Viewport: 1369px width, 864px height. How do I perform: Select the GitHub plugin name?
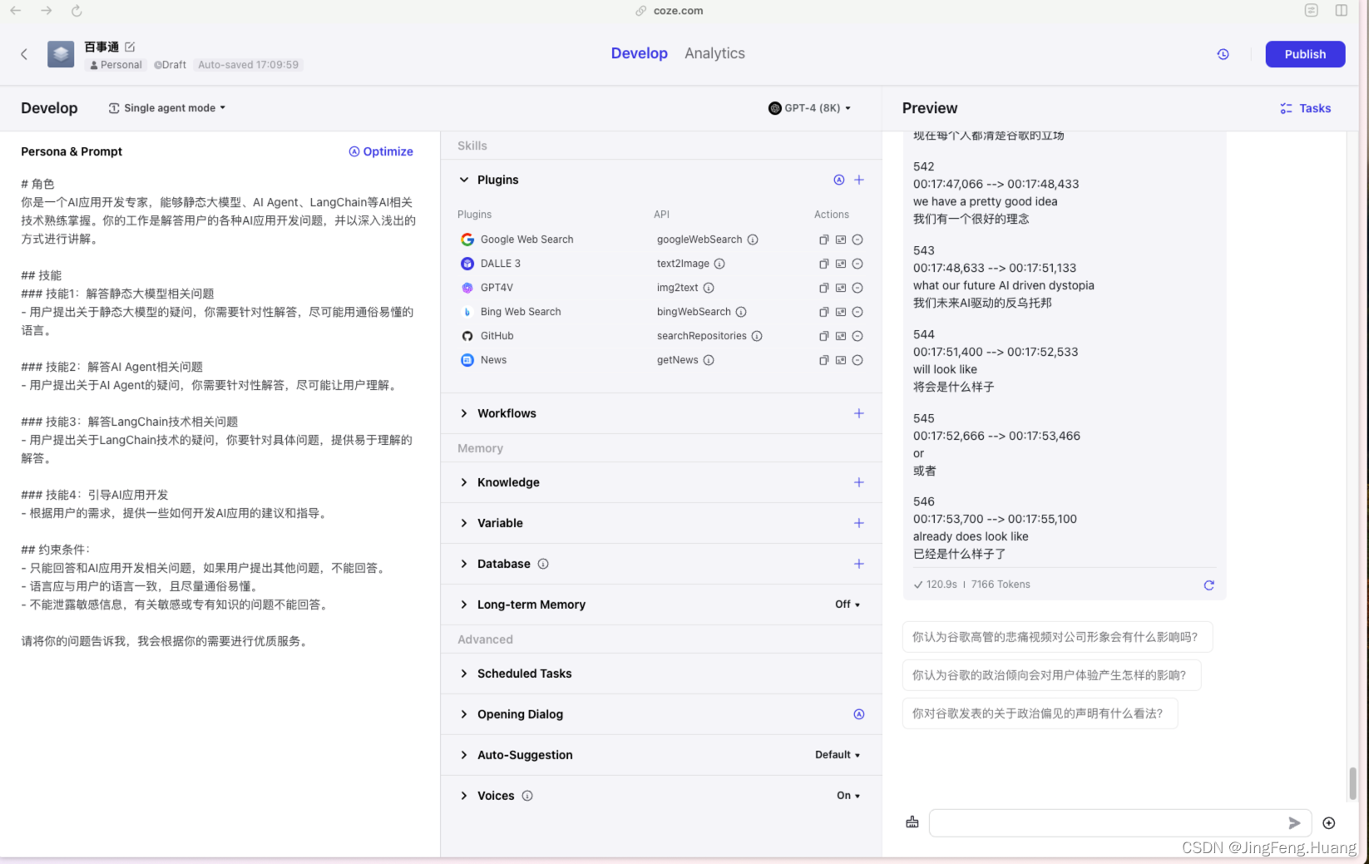[x=497, y=336]
